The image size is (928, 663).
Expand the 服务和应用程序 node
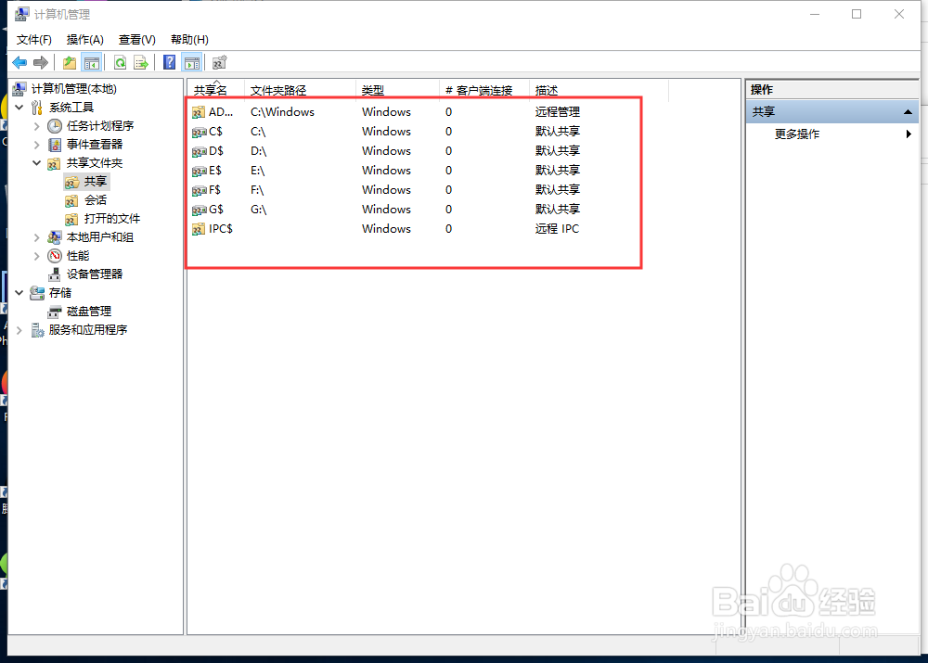point(19,330)
